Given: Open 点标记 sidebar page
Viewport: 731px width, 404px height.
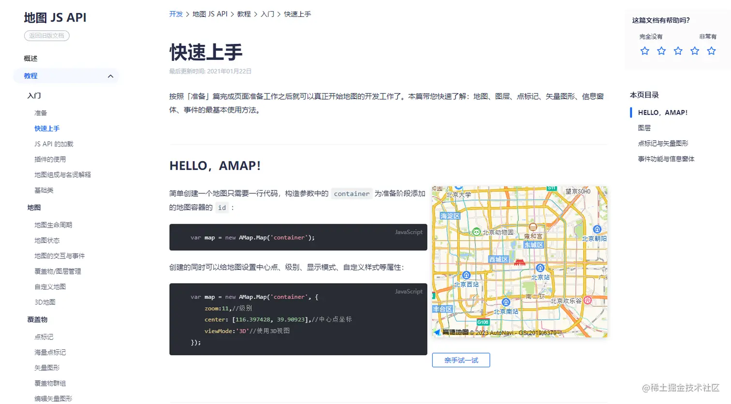Looking at the screenshot, I should [x=44, y=337].
